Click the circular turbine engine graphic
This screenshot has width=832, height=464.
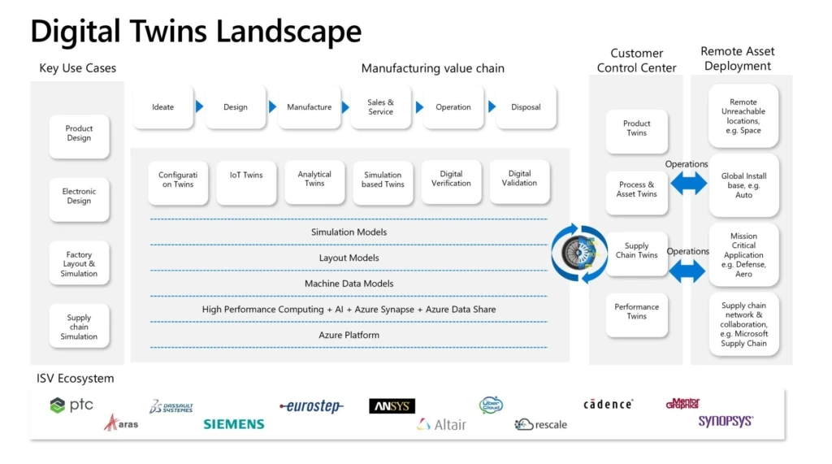click(579, 253)
